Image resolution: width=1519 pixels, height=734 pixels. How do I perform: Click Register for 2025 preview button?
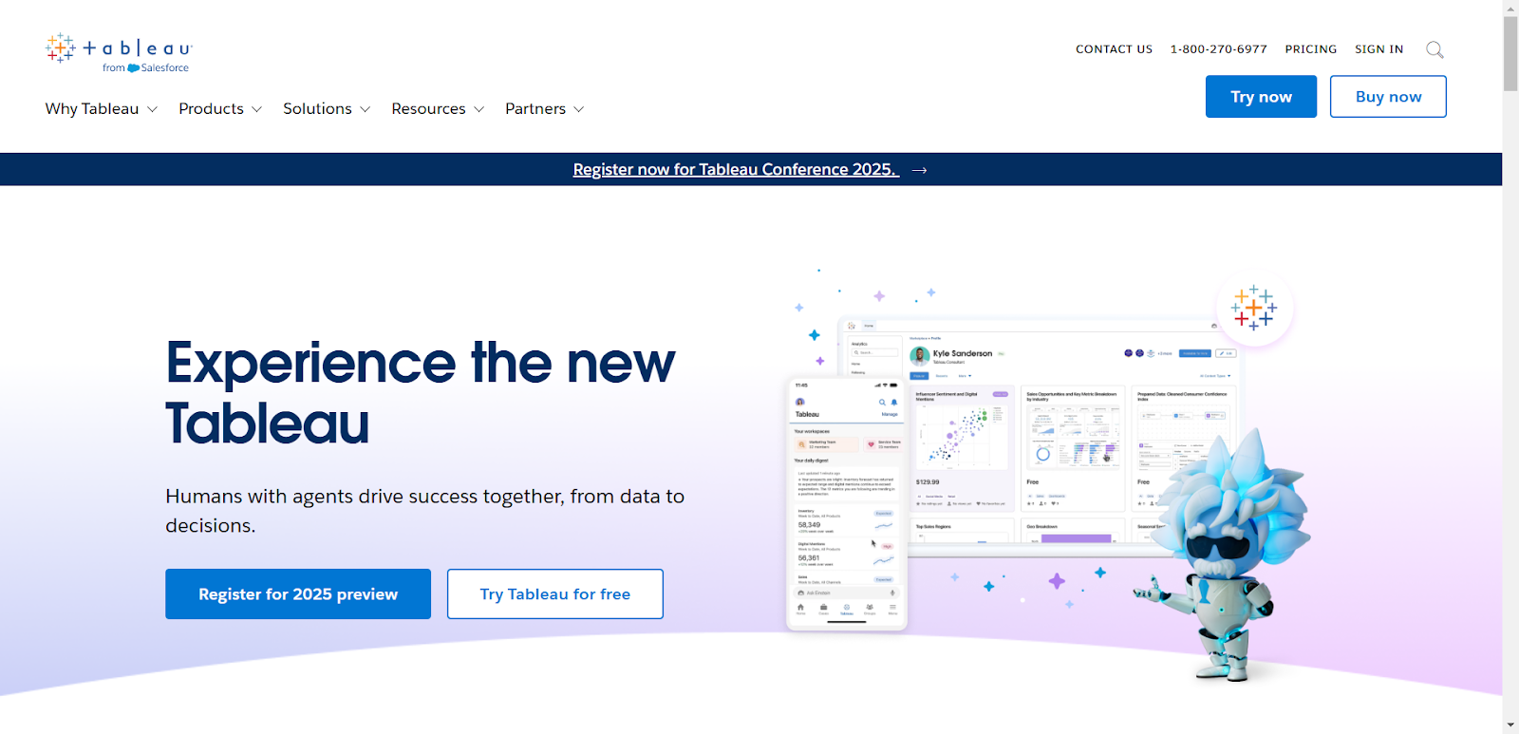point(298,594)
